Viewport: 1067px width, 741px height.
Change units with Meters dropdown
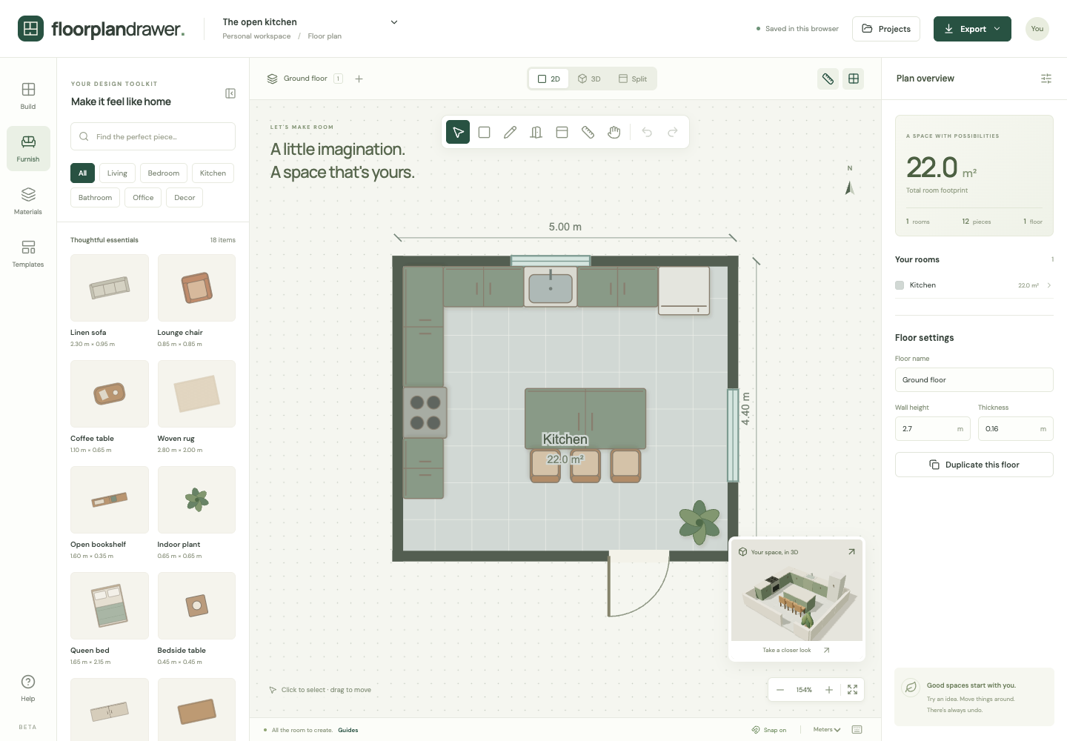point(827,730)
